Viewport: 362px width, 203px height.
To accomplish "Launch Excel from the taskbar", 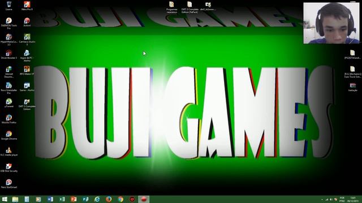I will click(62, 199).
